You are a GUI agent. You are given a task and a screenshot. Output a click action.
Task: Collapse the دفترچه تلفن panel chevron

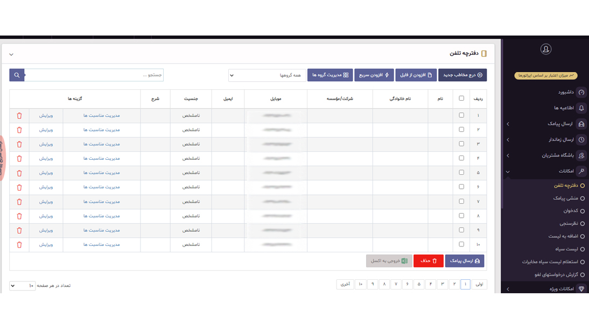coord(11,54)
